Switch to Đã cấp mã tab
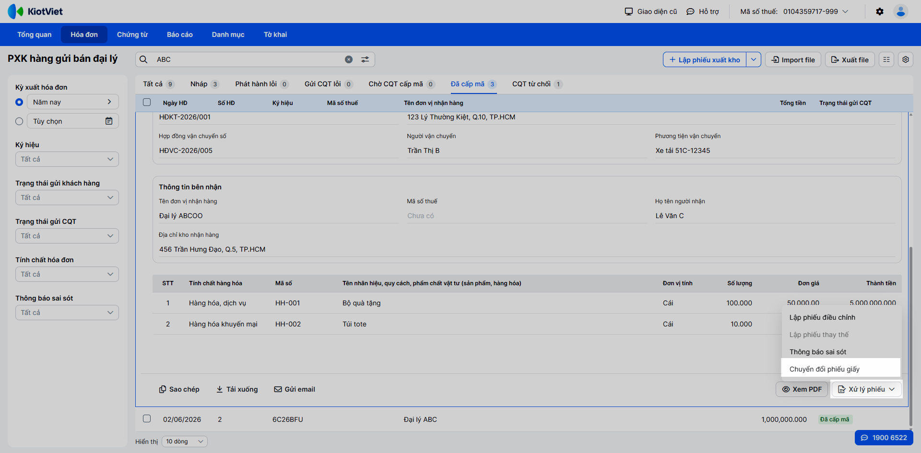This screenshot has height=453, width=921. (x=473, y=84)
